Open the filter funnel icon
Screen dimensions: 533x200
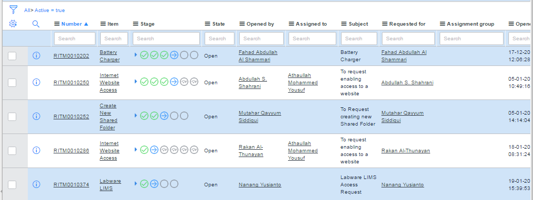pos(13,9)
